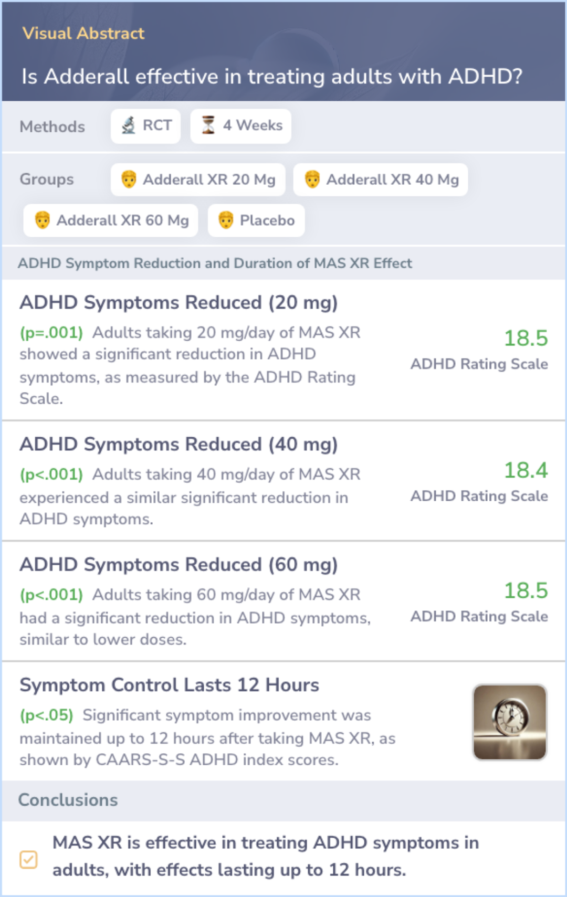Open the clock thumbnail image

(510, 722)
